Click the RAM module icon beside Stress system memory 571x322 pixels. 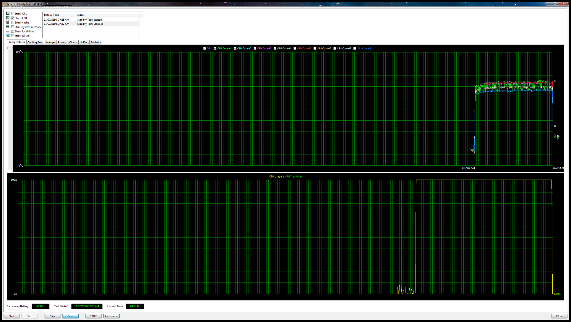(8, 27)
